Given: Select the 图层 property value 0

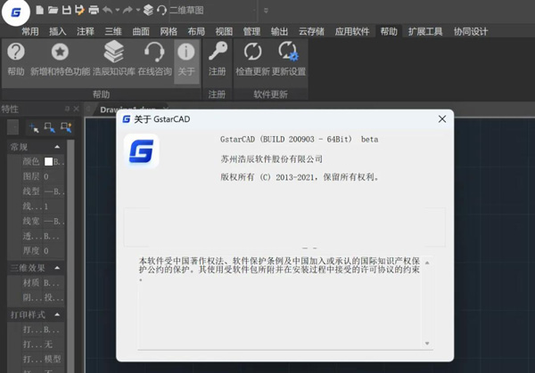Looking at the screenshot, I should point(46,176).
